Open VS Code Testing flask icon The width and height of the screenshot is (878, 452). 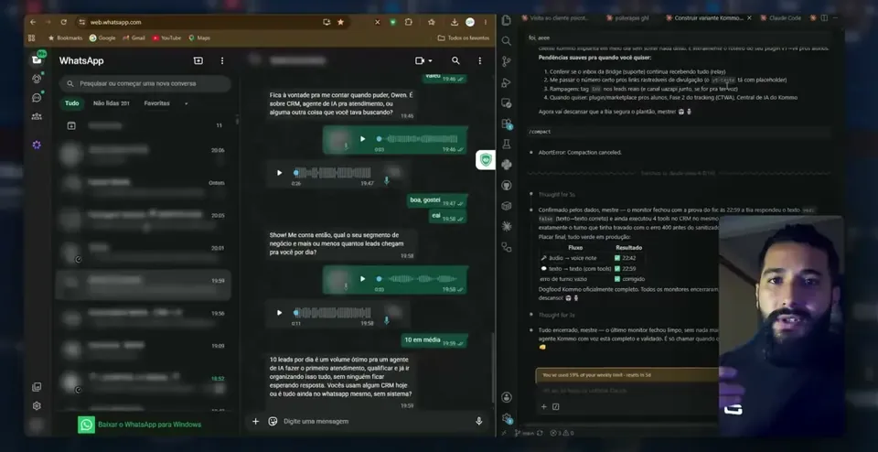pos(506,145)
